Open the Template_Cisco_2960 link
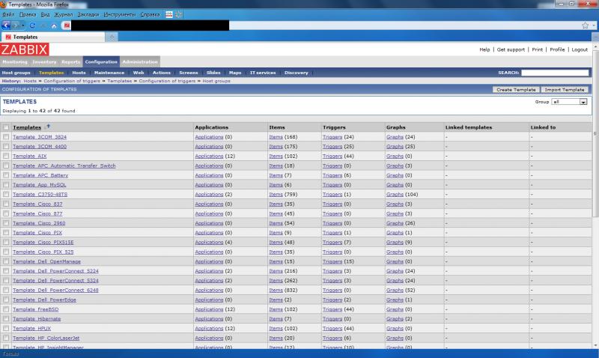Screen dimensions: 599x358 pyautogui.click(x=39, y=223)
